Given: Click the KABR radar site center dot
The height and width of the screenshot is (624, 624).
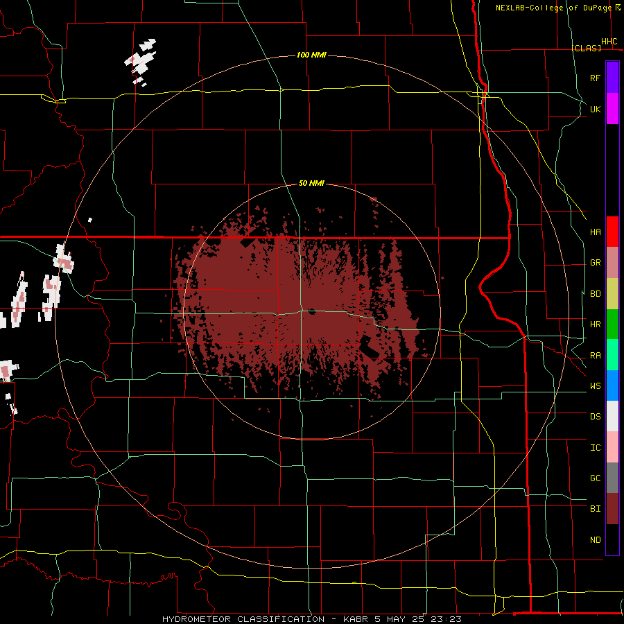Looking at the screenshot, I should coord(311,311).
